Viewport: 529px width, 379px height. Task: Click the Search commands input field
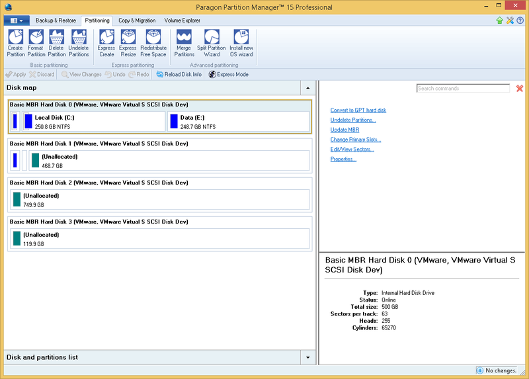point(463,88)
